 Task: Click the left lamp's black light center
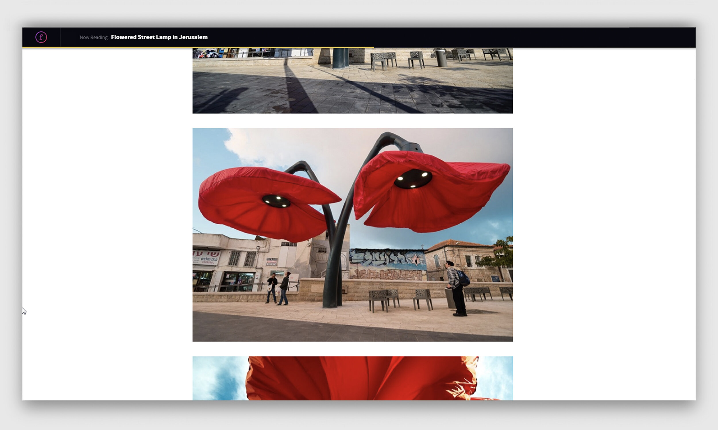[x=276, y=201]
